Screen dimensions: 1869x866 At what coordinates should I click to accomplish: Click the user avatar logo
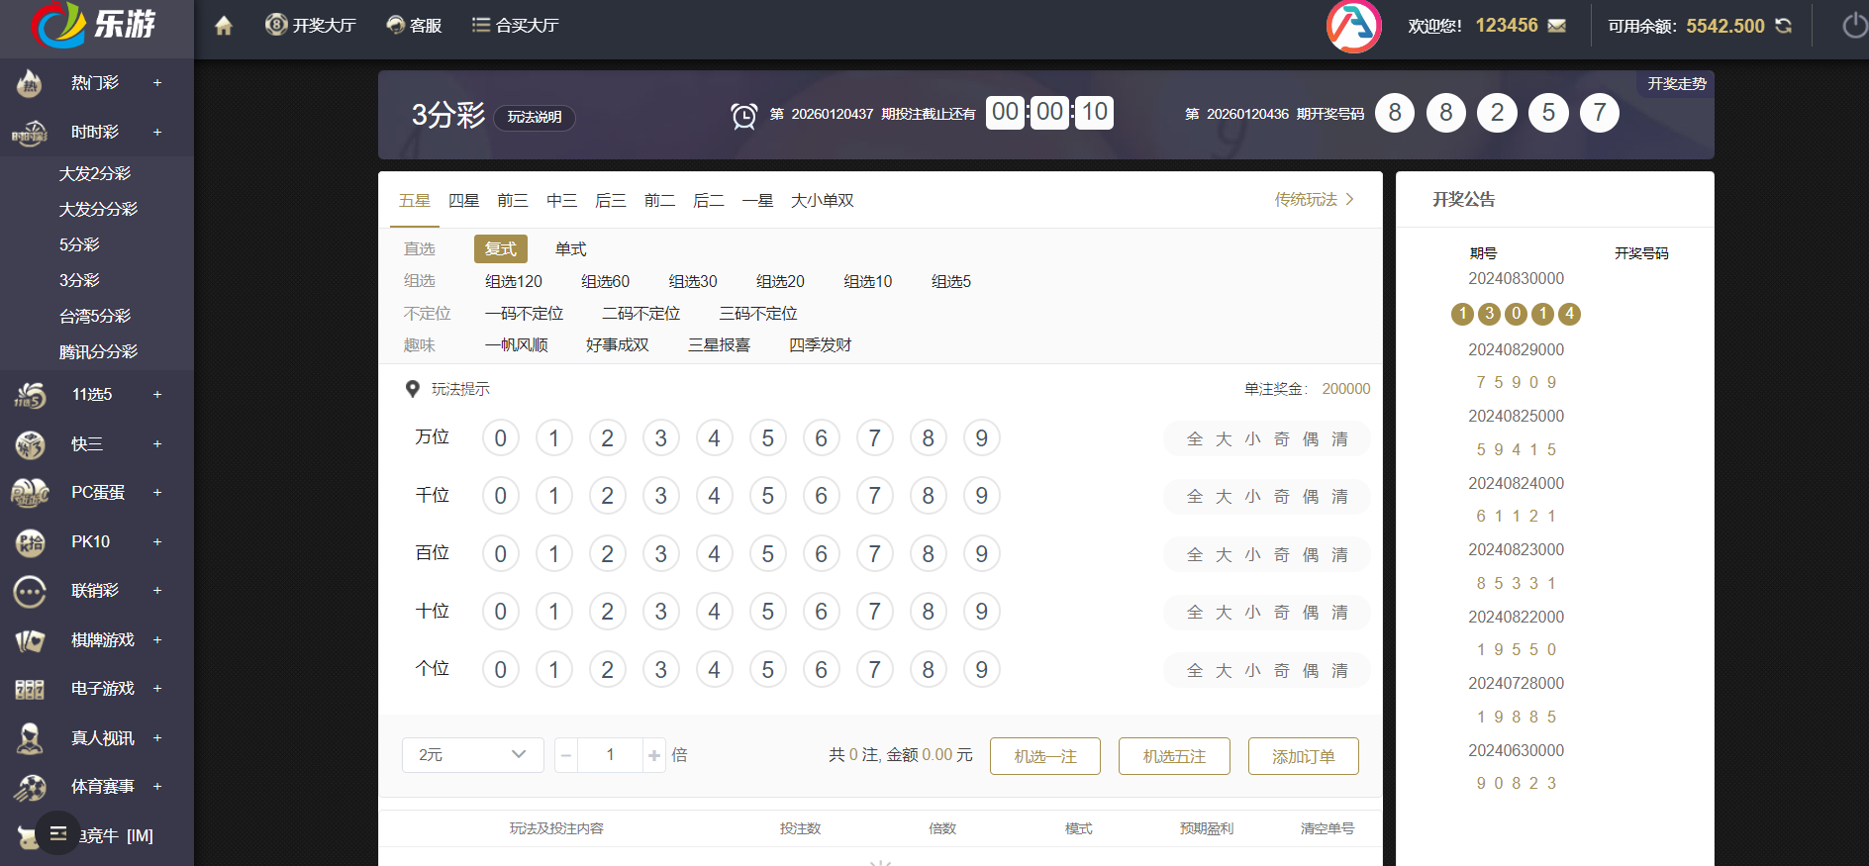[x=1353, y=27]
